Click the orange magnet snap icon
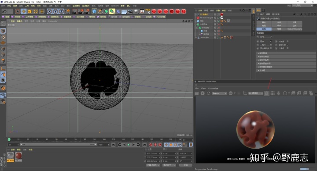Viewport: 317px width, 171px height. [3, 88]
